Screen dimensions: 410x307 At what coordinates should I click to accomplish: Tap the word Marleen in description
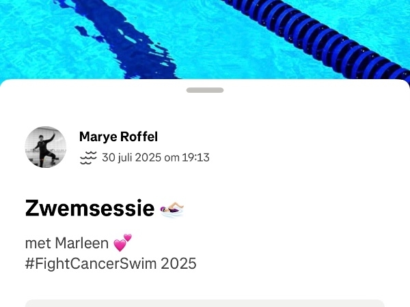tap(81, 243)
